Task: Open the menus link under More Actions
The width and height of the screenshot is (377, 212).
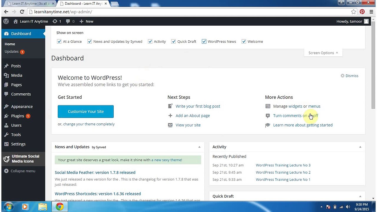Action: click(314, 106)
